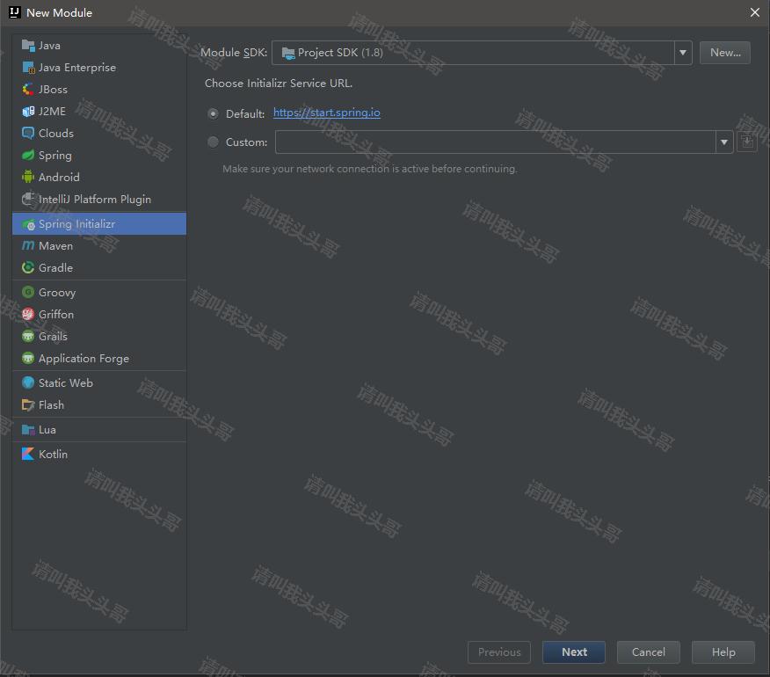Click the Lua folder icon
The height and width of the screenshot is (677, 770).
(28, 430)
